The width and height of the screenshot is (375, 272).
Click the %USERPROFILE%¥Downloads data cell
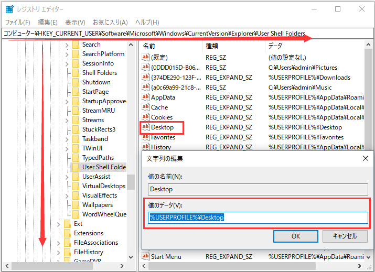coord(309,78)
